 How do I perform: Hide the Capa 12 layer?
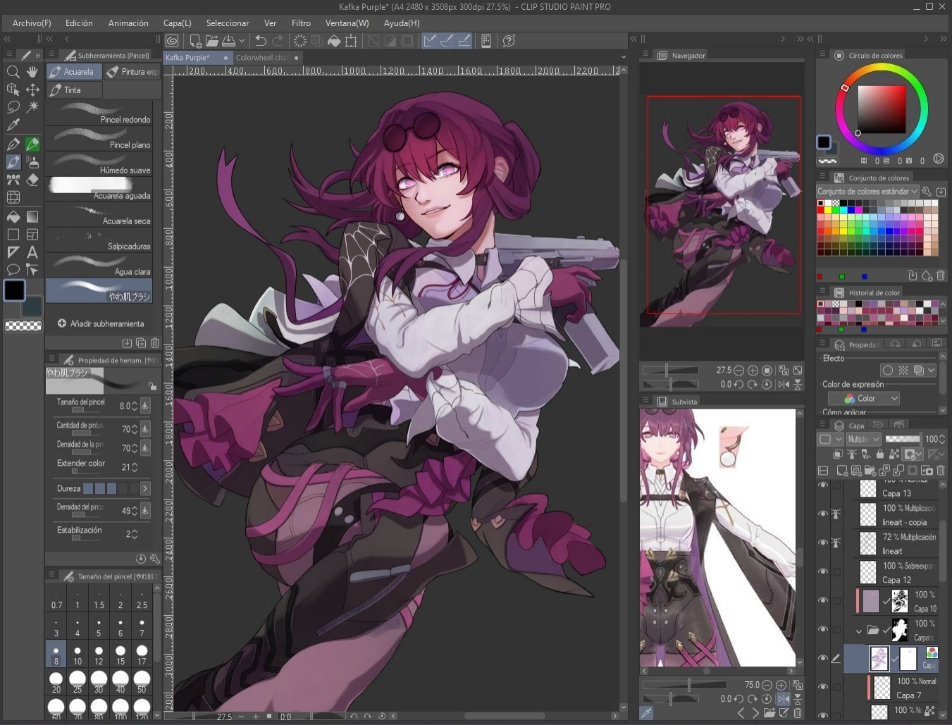tap(823, 571)
